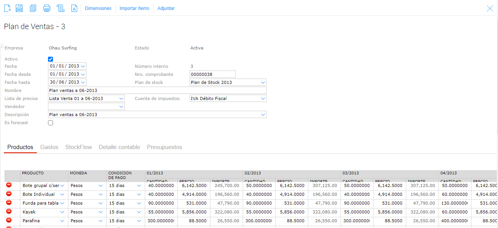Open the Dimensiones option
Image resolution: width=498 pixels, height=228 pixels.
[x=98, y=8]
